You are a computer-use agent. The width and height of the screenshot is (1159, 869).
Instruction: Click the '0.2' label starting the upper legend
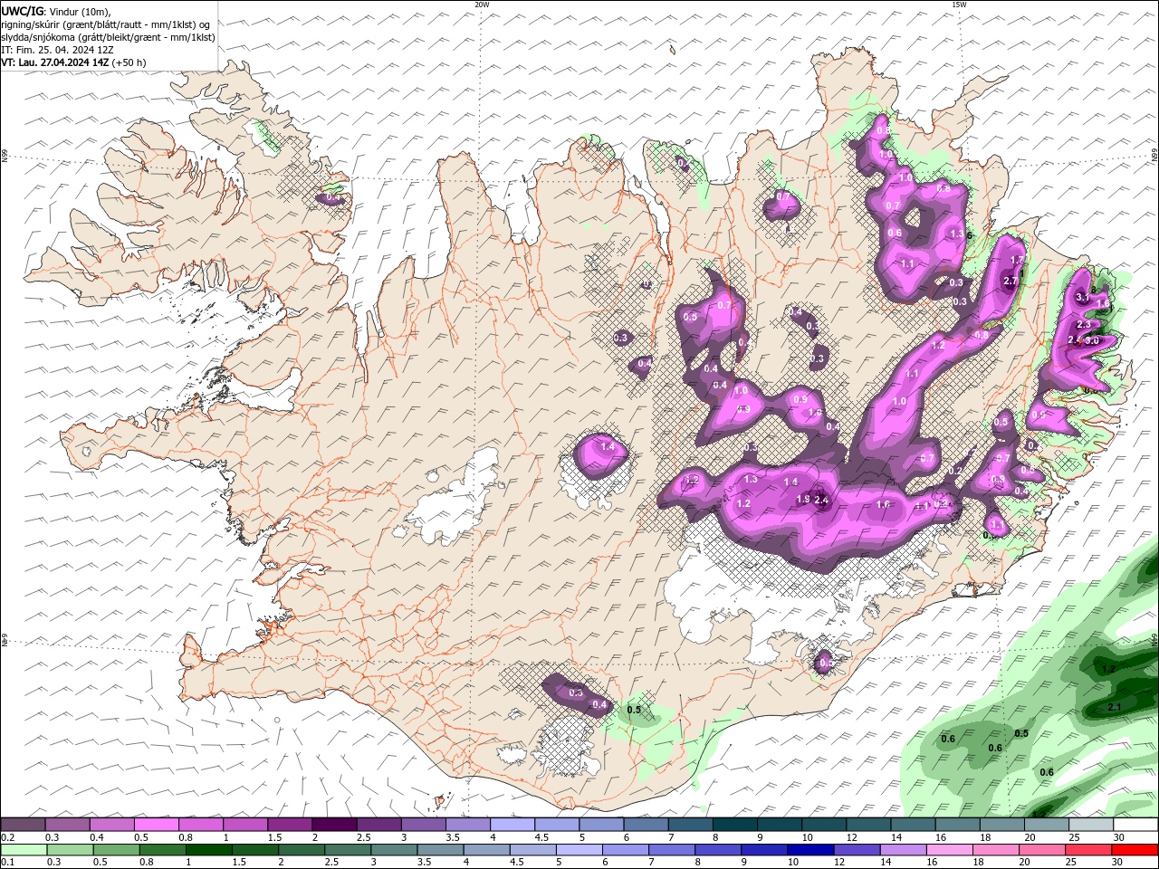click(7, 837)
